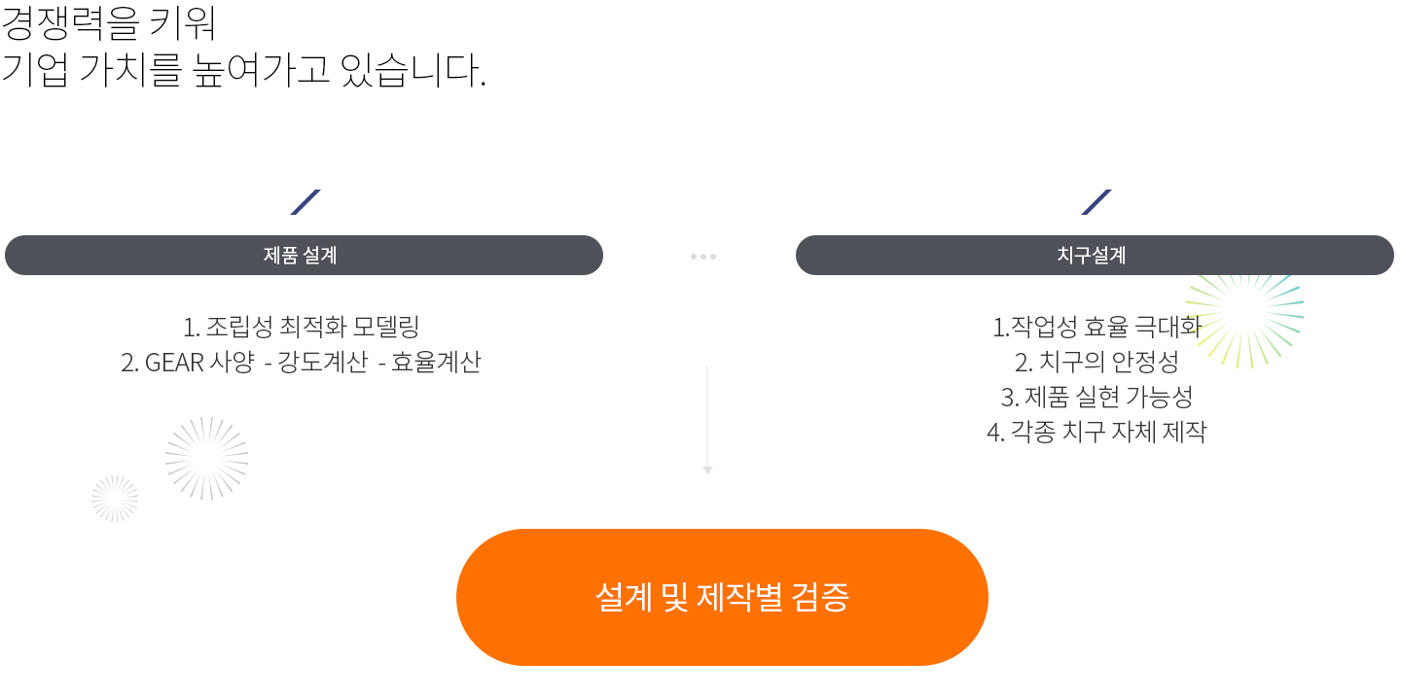Click the 효율계산 text in GEAR line

(436, 363)
